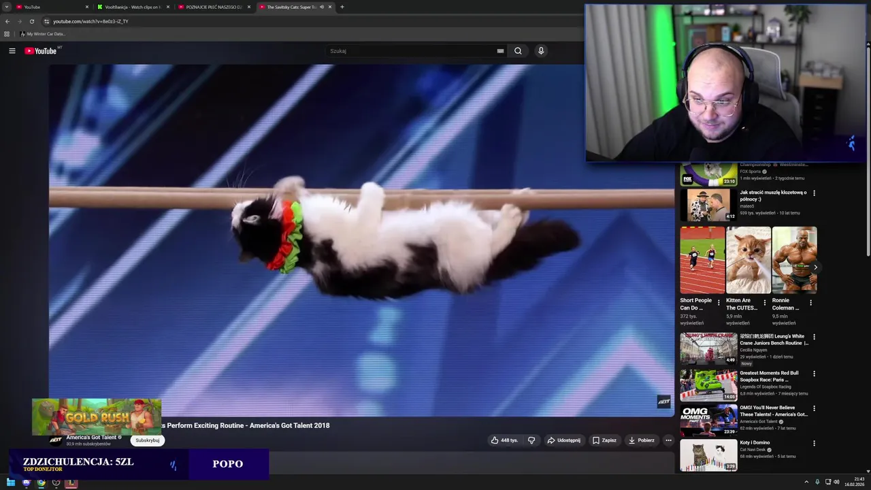Open FOX Sports Championship video thumbnail

pos(708,174)
